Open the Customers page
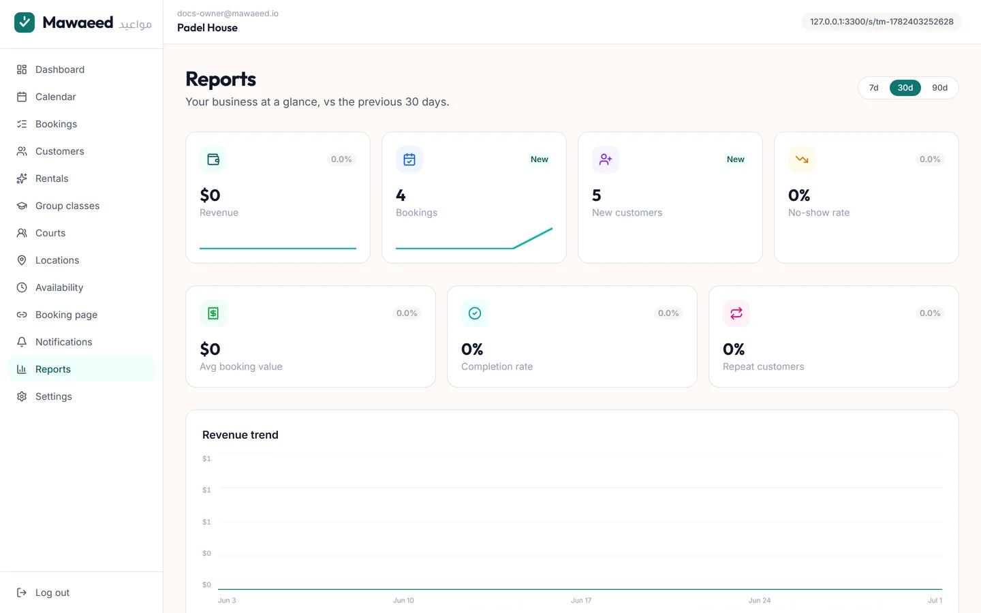This screenshot has height=613, width=981. (x=82, y=151)
